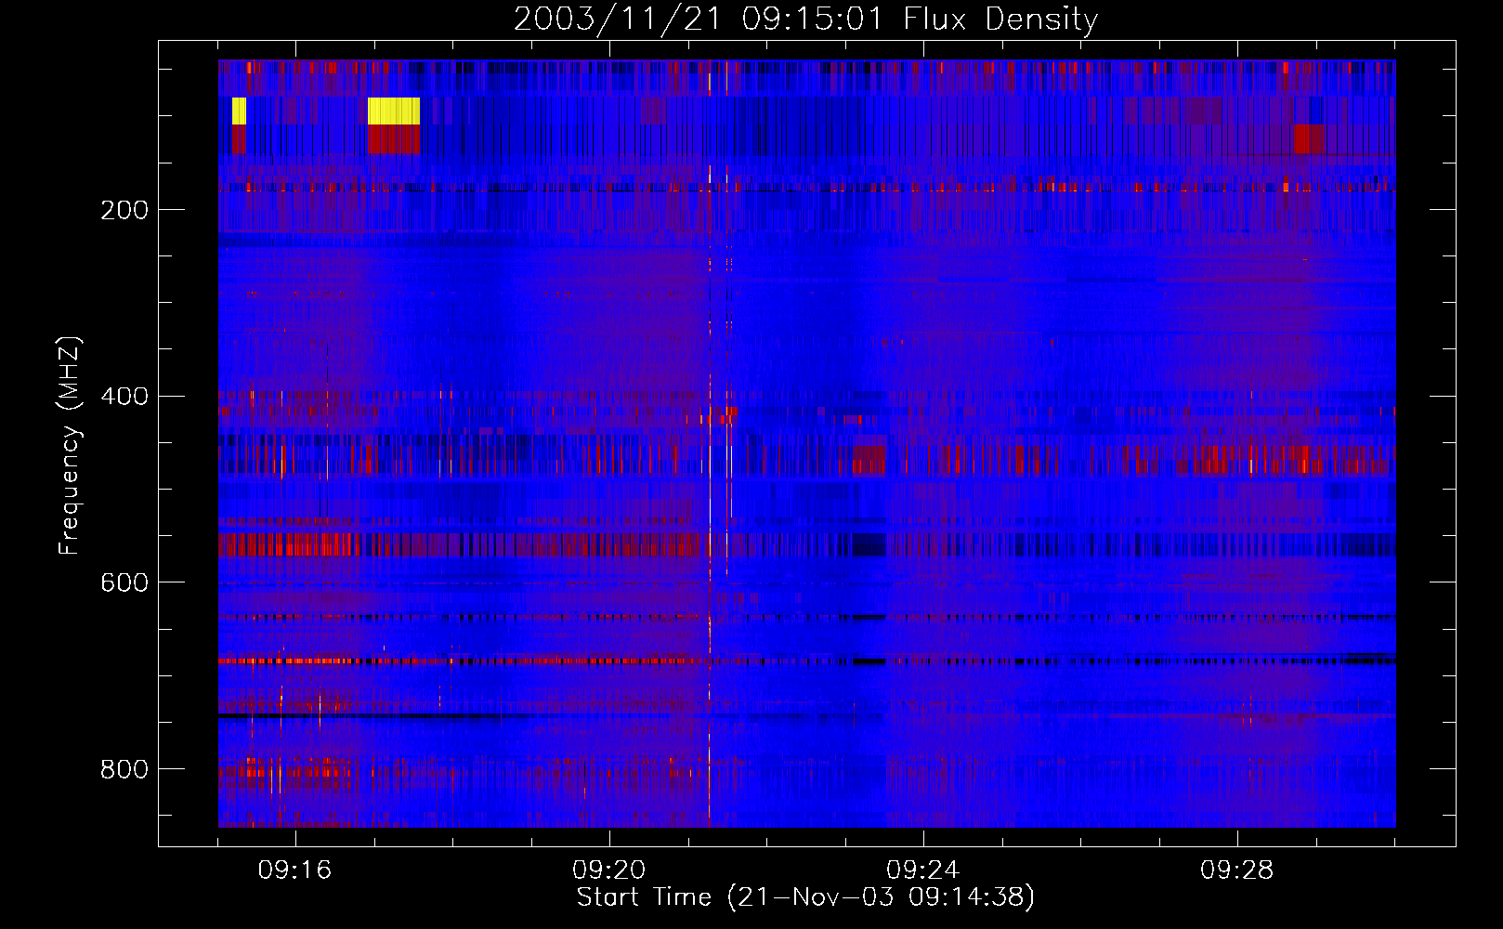Image resolution: width=1503 pixels, height=929 pixels.
Task: Click the plot title '2003/11/21 09:15:01 Flux Density'
Action: pos(805,19)
